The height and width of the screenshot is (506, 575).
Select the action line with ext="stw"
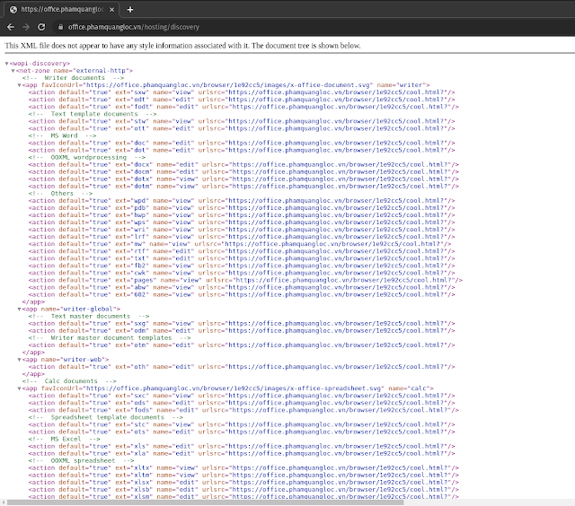pyautogui.click(x=242, y=121)
